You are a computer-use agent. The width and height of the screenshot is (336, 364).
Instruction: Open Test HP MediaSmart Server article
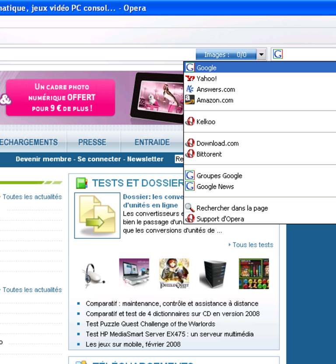(169, 334)
